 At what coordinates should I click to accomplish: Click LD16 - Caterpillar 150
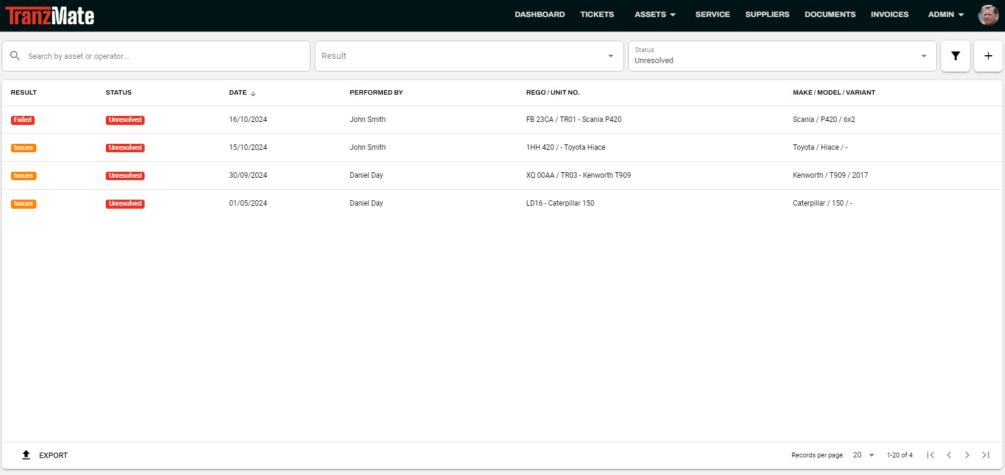(560, 203)
